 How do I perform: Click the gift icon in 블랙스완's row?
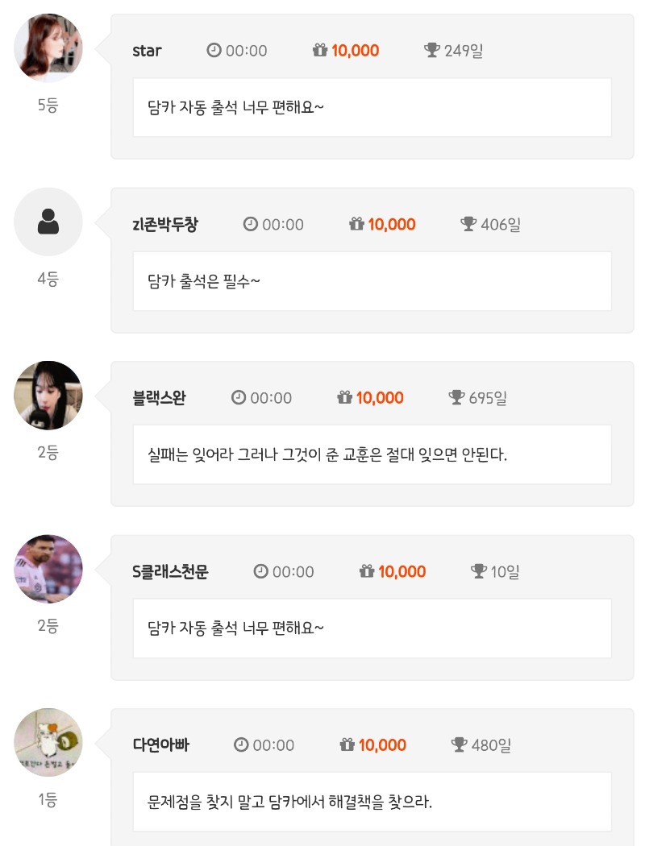point(345,398)
